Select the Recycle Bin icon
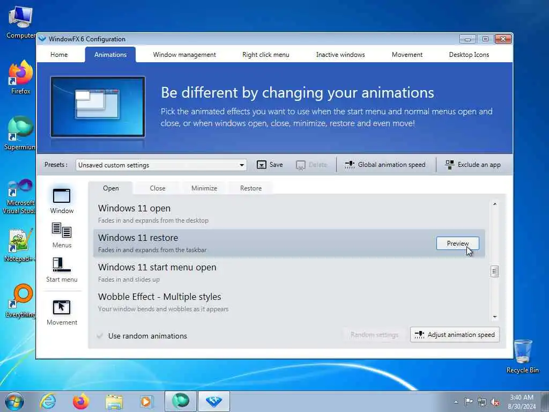549x412 pixels. tap(523, 357)
